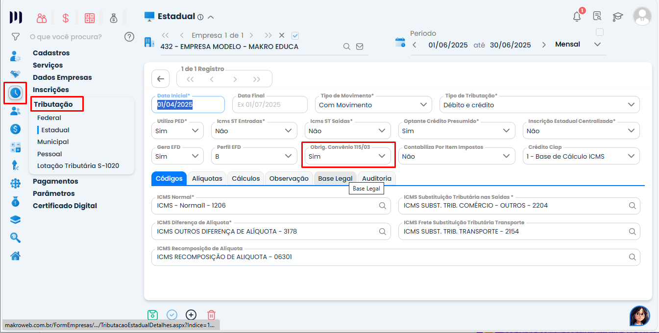Open the Certificado Digital menu
The image size is (659, 333).
tap(65, 206)
